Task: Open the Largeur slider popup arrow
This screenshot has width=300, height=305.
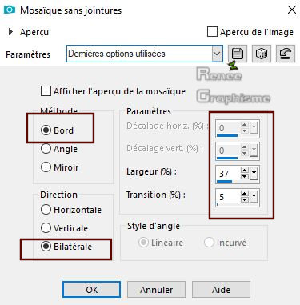Action: (254, 174)
